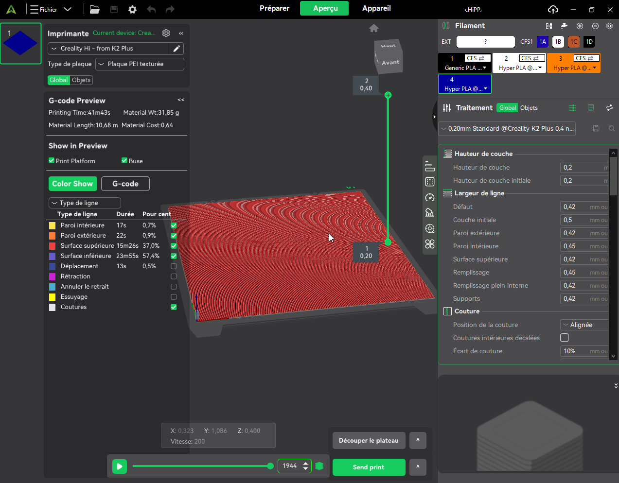Image resolution: width=619 pixels, height=483 pixels.
Task: Click the Hauteur de couche value field
Action: [x=584, y=168]
